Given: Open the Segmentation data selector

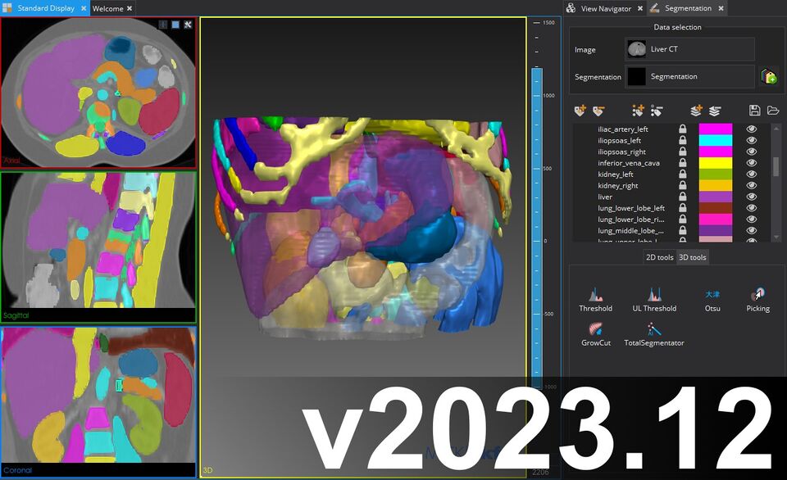Looking at the screenshot, I should pyautogui.click(x=689, y=77).
